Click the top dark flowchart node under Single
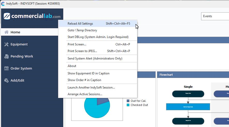229x127 pixels. point(188,94)
